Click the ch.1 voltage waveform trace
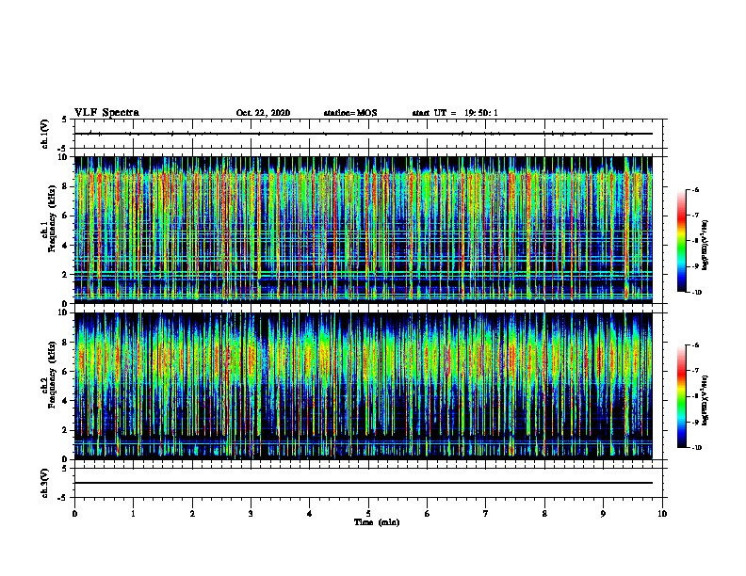746x576 pixels. click(364, 134)
